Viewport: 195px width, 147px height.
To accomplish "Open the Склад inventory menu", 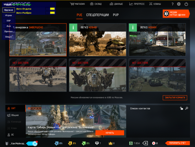I will (x=96, y=4).
